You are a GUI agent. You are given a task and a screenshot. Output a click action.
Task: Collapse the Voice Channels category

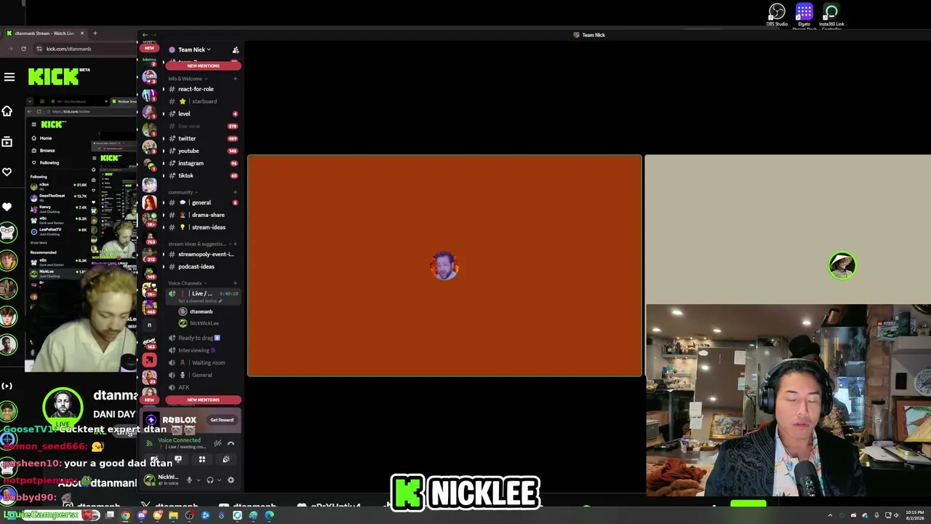coord(186,283)
